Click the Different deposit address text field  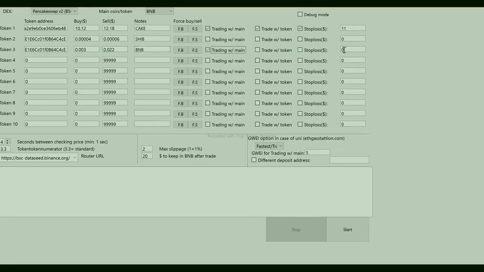349,160
